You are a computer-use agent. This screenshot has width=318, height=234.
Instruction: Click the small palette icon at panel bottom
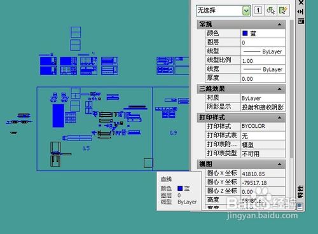click(300, 206)
